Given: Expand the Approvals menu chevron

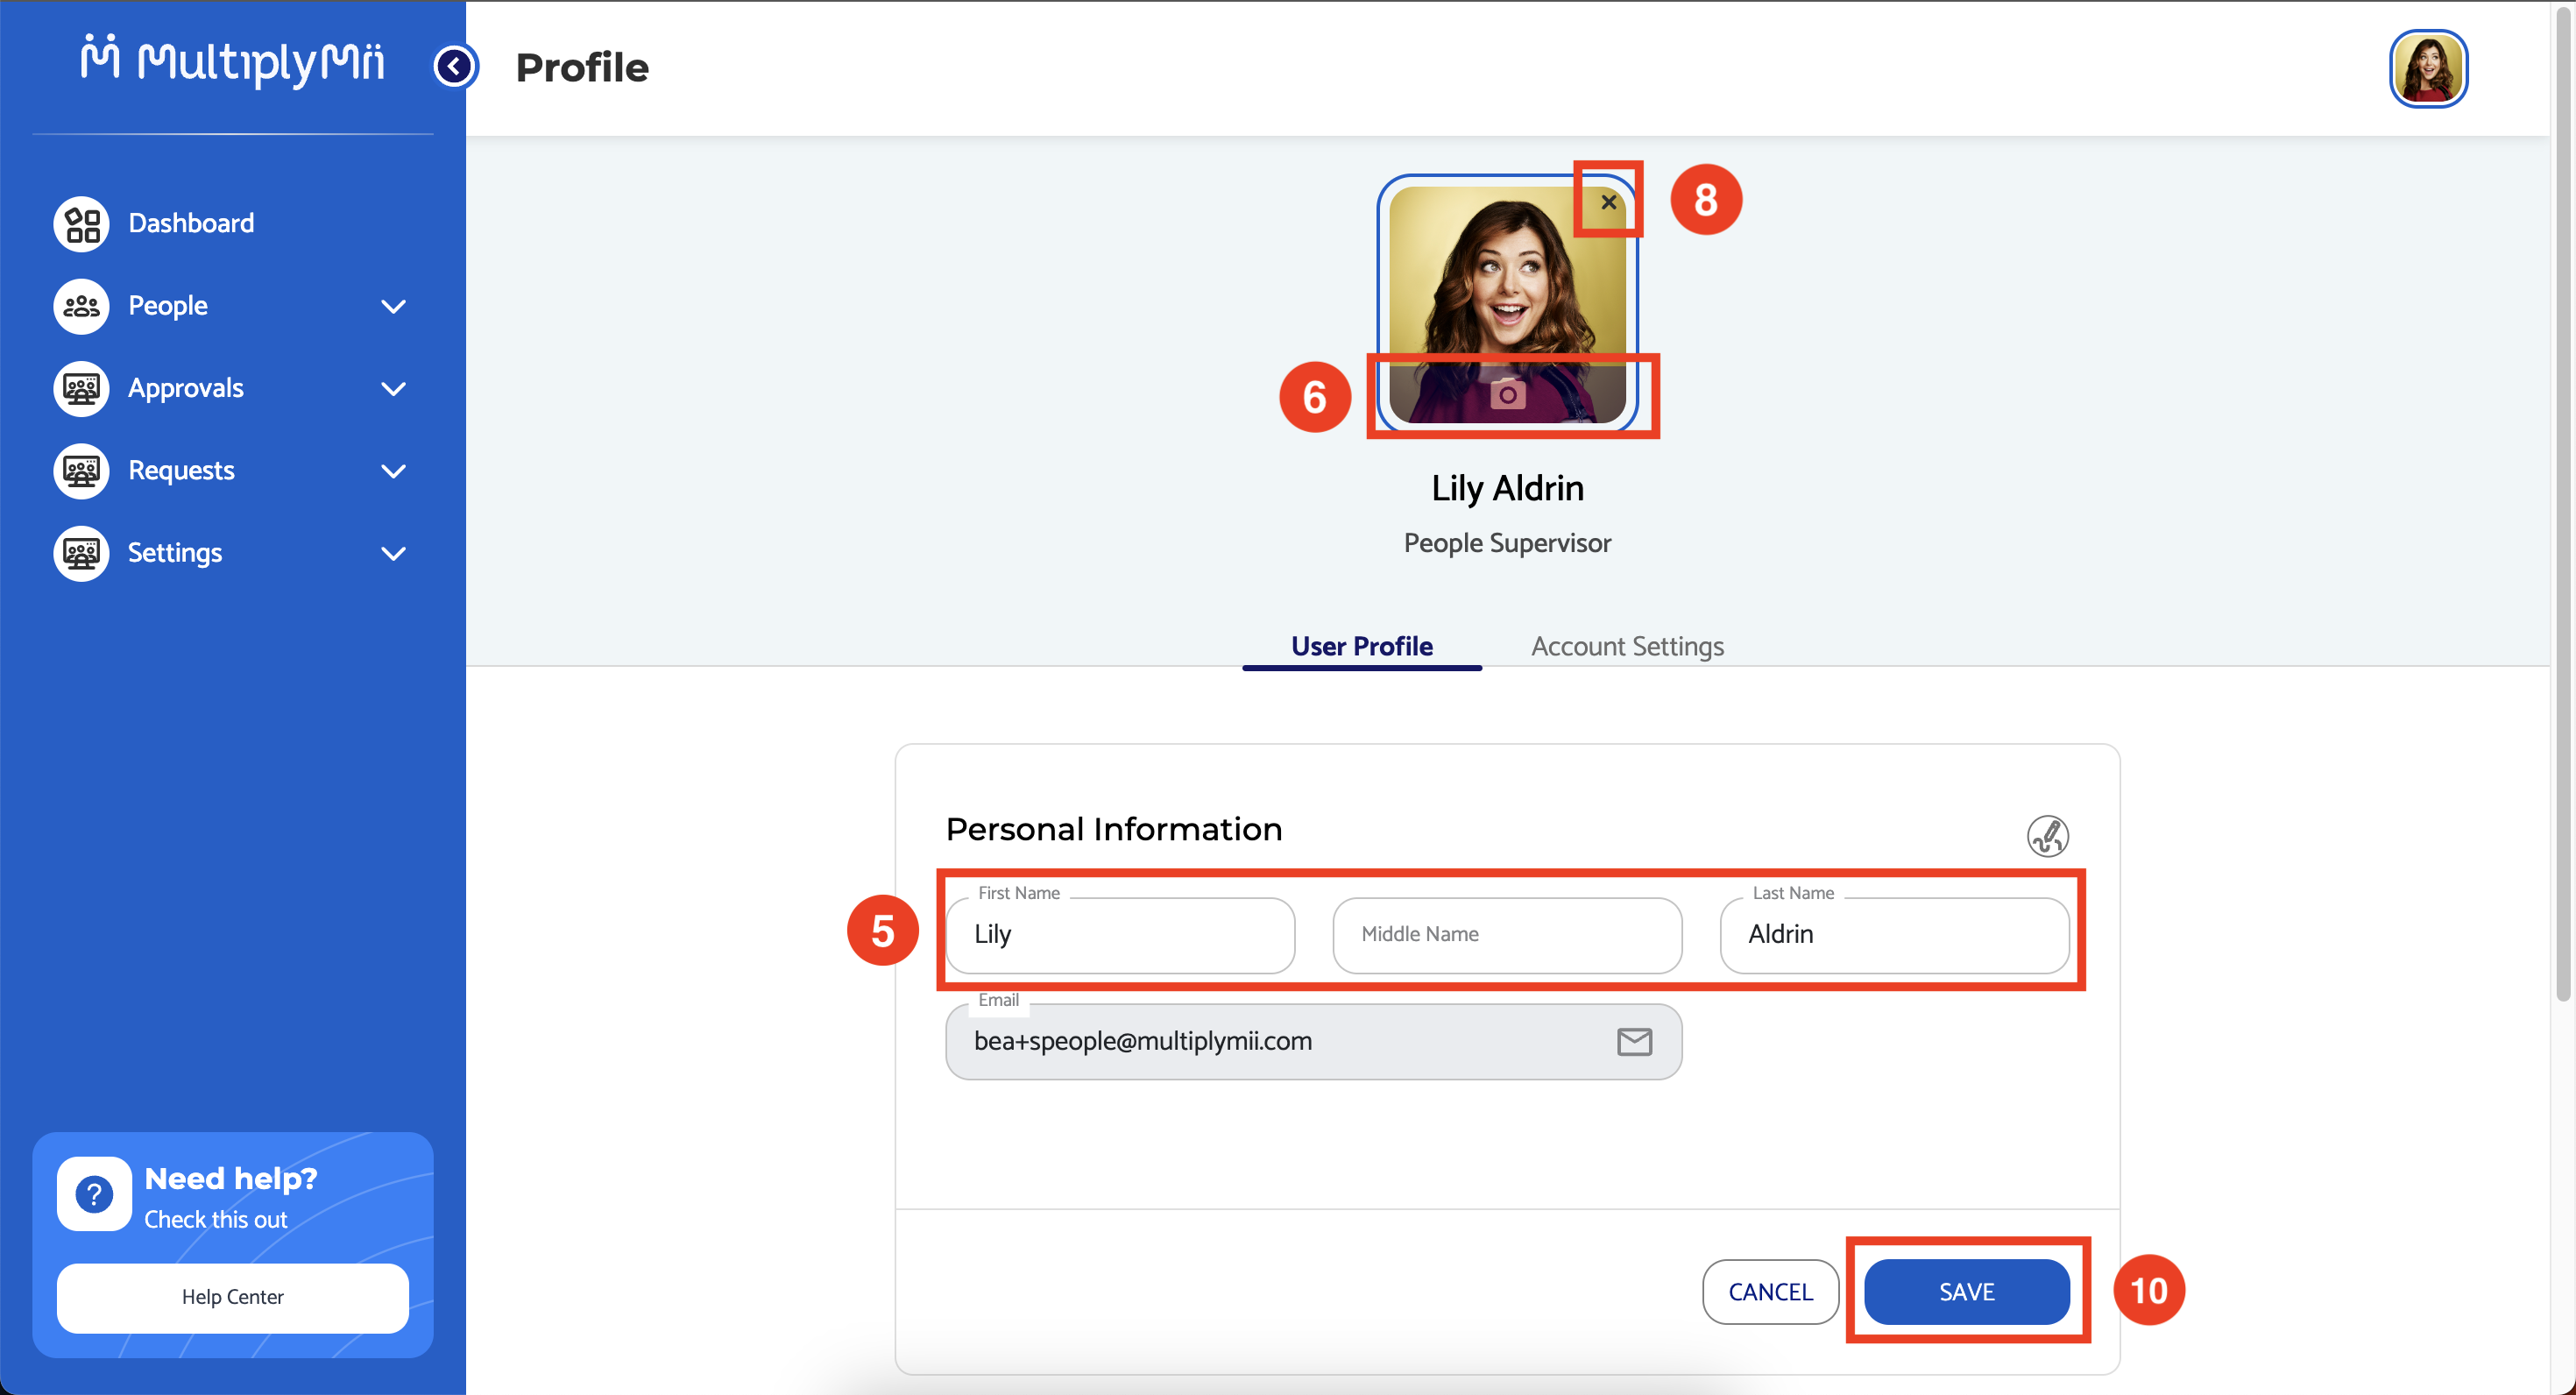Looking at the screenshot, I should coord(393,388).
